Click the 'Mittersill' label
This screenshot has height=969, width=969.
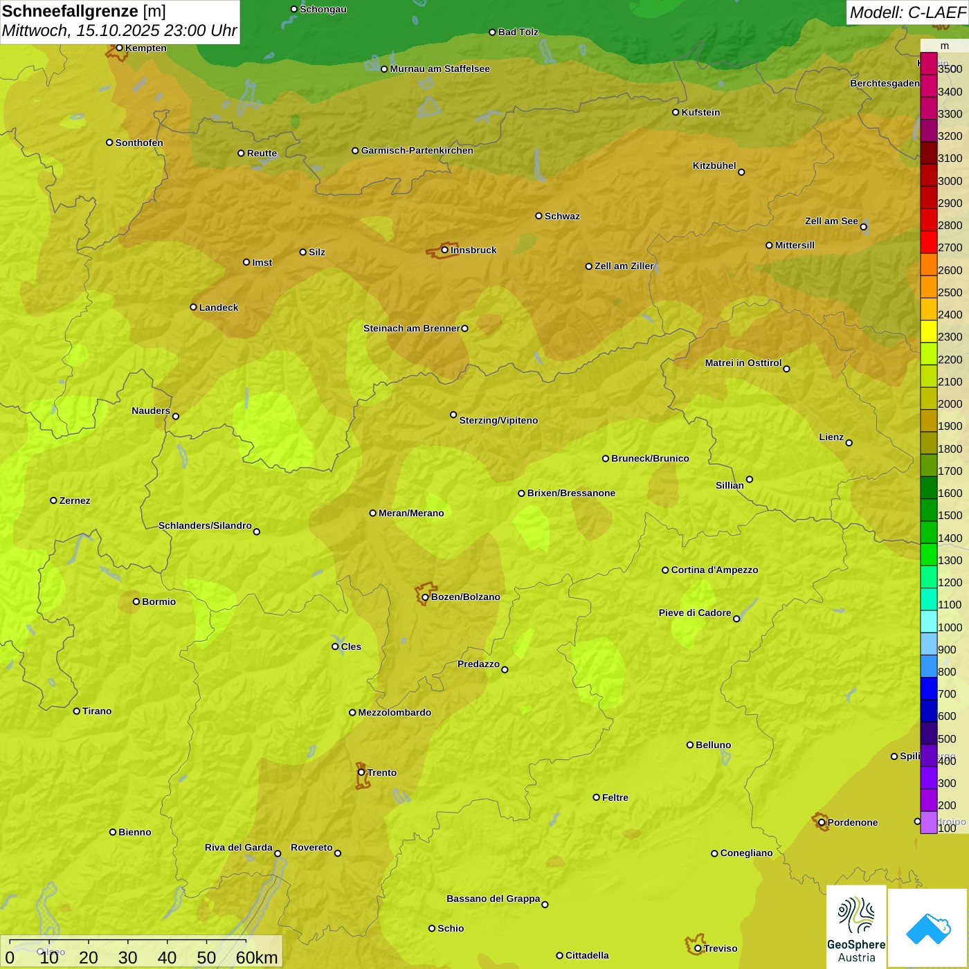[x=795, y=245]
